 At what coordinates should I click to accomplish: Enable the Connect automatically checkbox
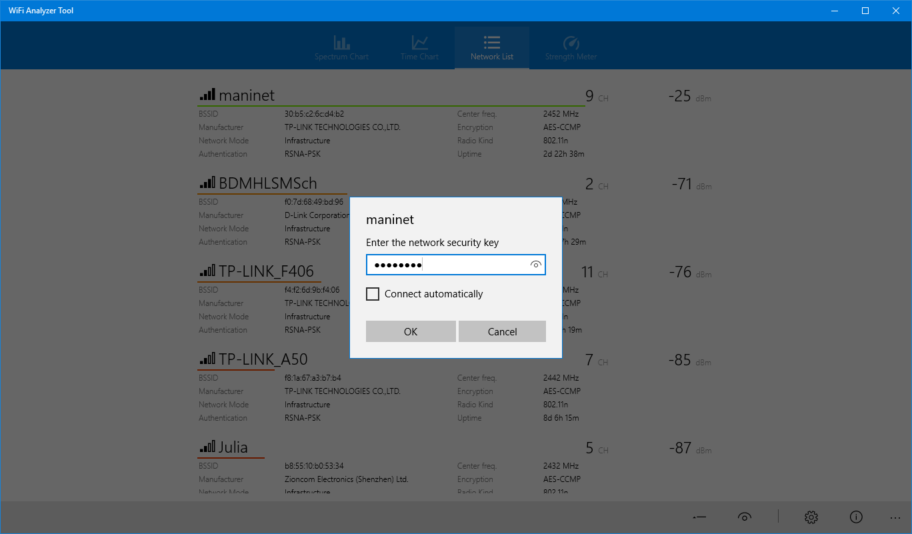[x=373, y=293]
